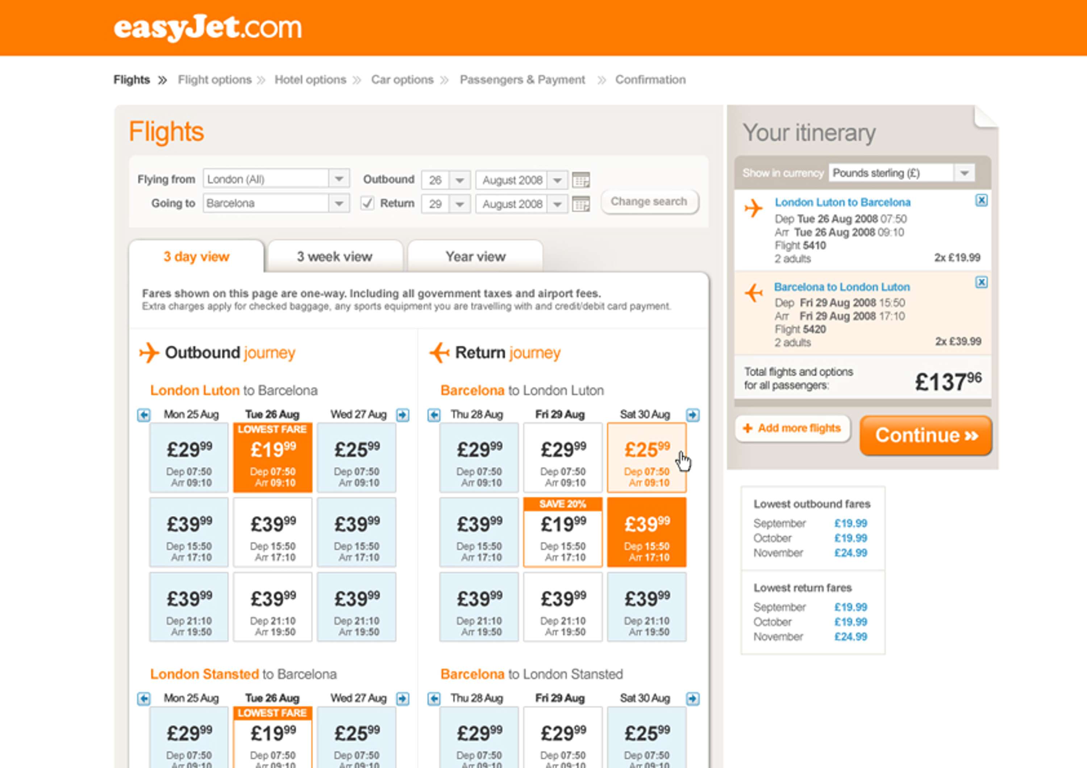This screenshot has width=1087, height=768.
Task: Open the Return date calendar picker icon
Action: click(x=581, y=204)
